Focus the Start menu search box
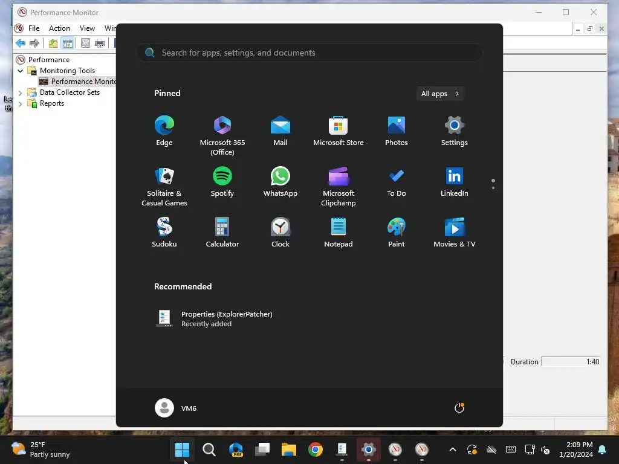619x464 pixels. click(309, 53)
